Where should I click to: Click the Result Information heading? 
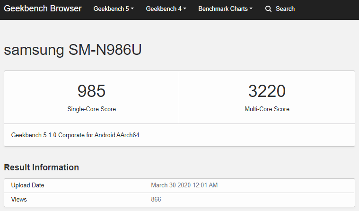[x=42, y=167]
